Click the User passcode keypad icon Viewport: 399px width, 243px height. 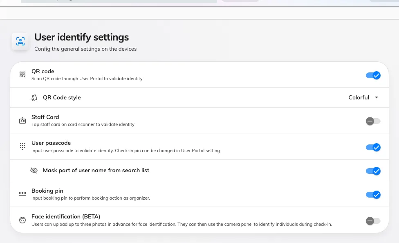[x=22, y=146]
